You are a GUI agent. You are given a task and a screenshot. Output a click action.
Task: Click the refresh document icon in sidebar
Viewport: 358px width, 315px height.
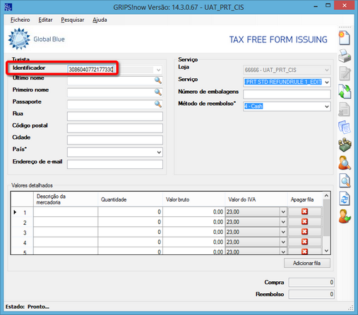[345, 199]
